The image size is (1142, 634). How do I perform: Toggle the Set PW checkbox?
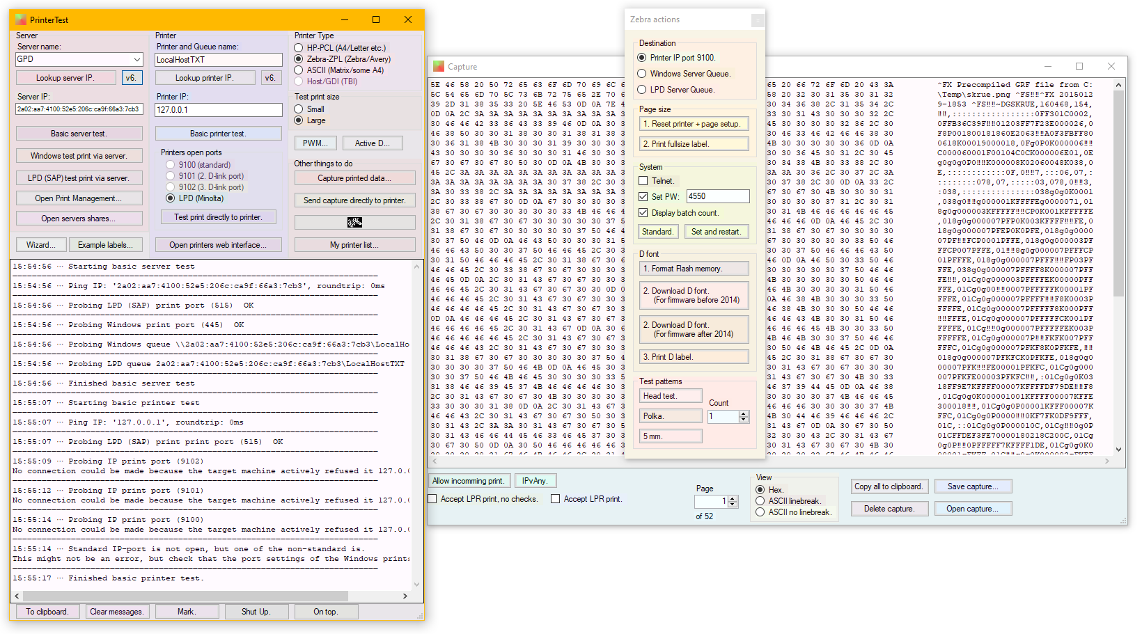pyautogui.click(x=643, y=197)
